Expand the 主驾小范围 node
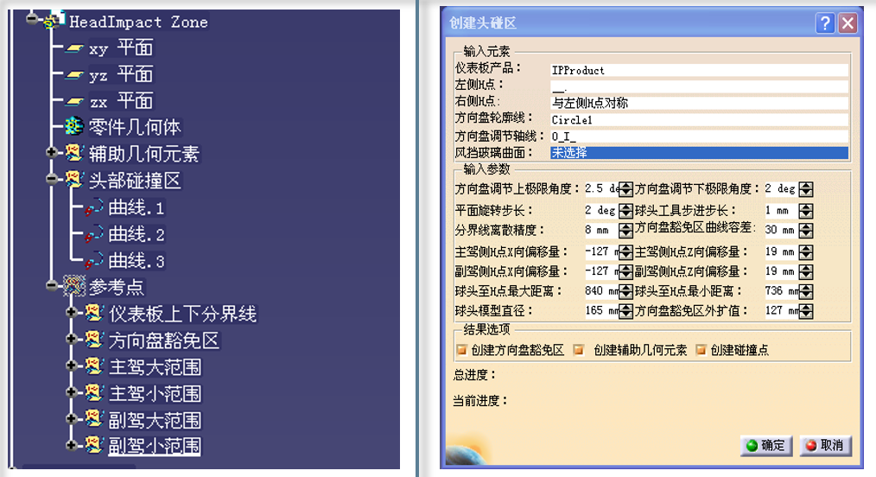The height and width of the screenshot is (477, 876). [72, 391]
